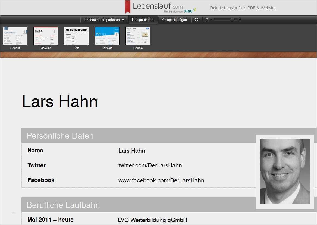Click the twitter.com/DerLarsHahn link

pos(150,165)
